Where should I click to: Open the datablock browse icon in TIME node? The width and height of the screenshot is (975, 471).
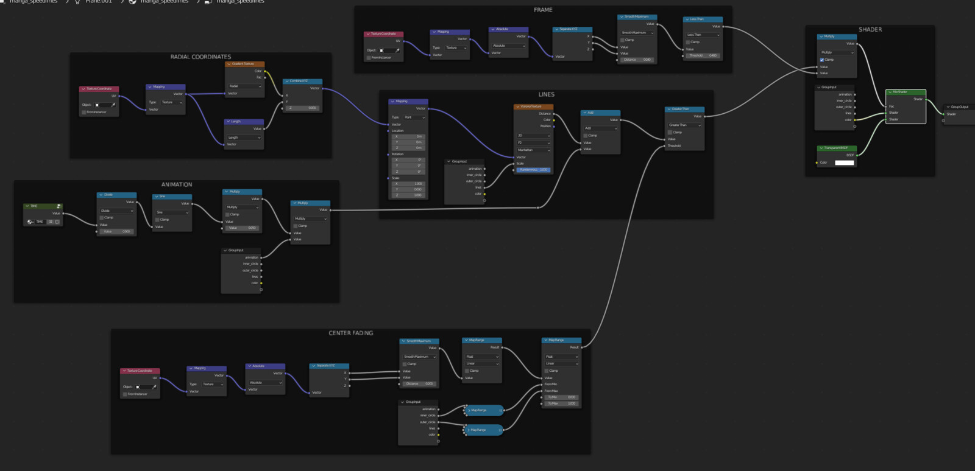30,222
